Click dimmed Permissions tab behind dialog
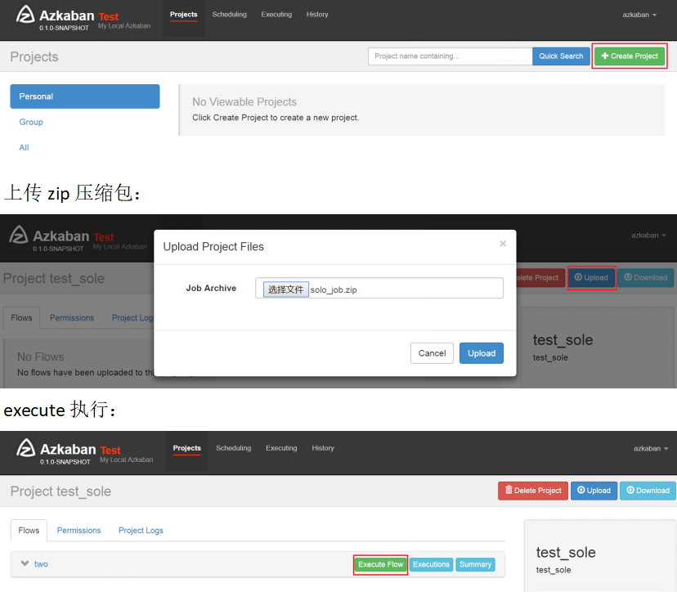The image size is (677, 592). coord(72,318)
